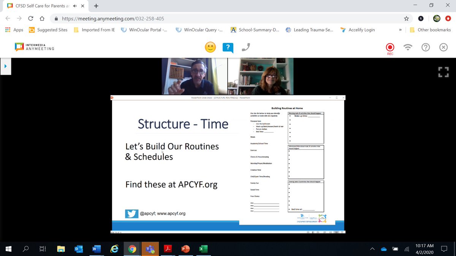Expand the left meeting sidebar
Image resolution: width=456 pixels, height=256 pixels.
click(x=5, y=65)
